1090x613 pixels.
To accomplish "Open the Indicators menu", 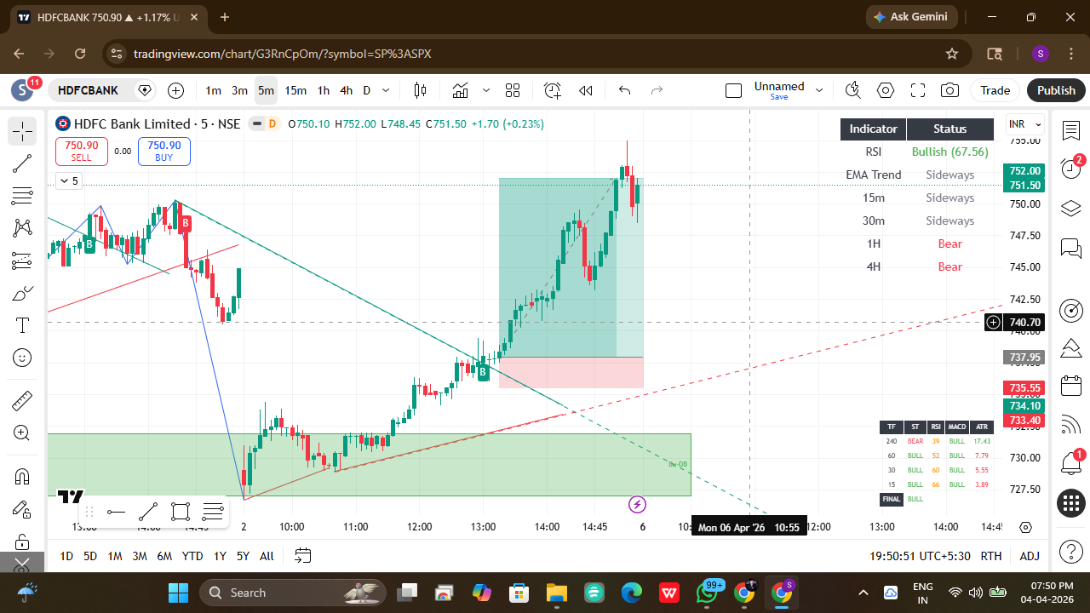I will point(461,90).
